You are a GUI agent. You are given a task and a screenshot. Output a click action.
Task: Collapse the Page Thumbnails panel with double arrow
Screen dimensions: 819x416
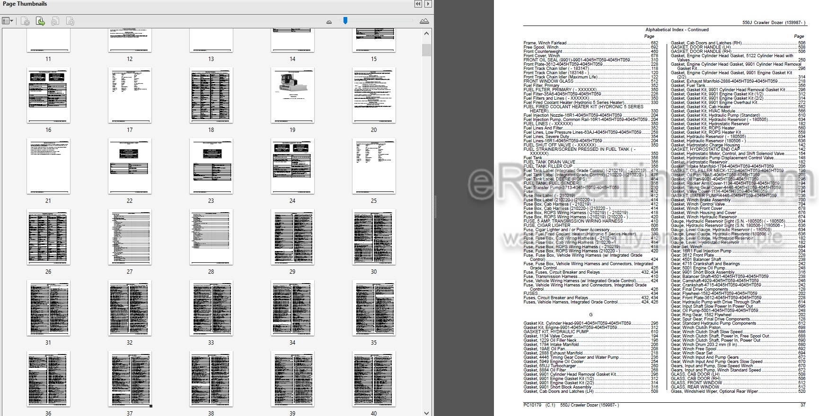tap(418, 4)
